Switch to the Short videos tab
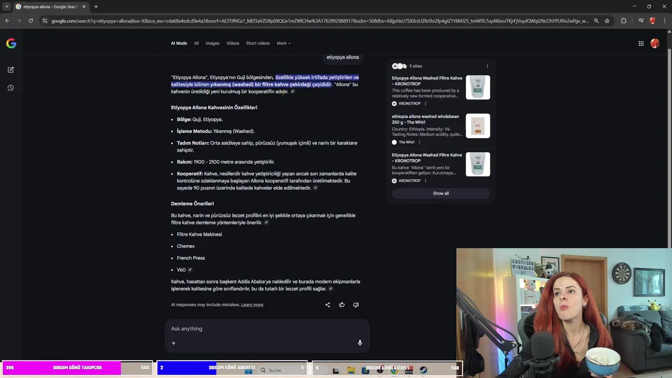 pos(258,43)
